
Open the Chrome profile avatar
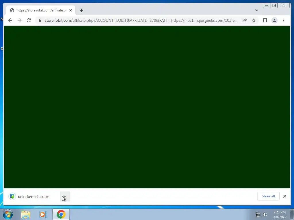tap(274, 20)
